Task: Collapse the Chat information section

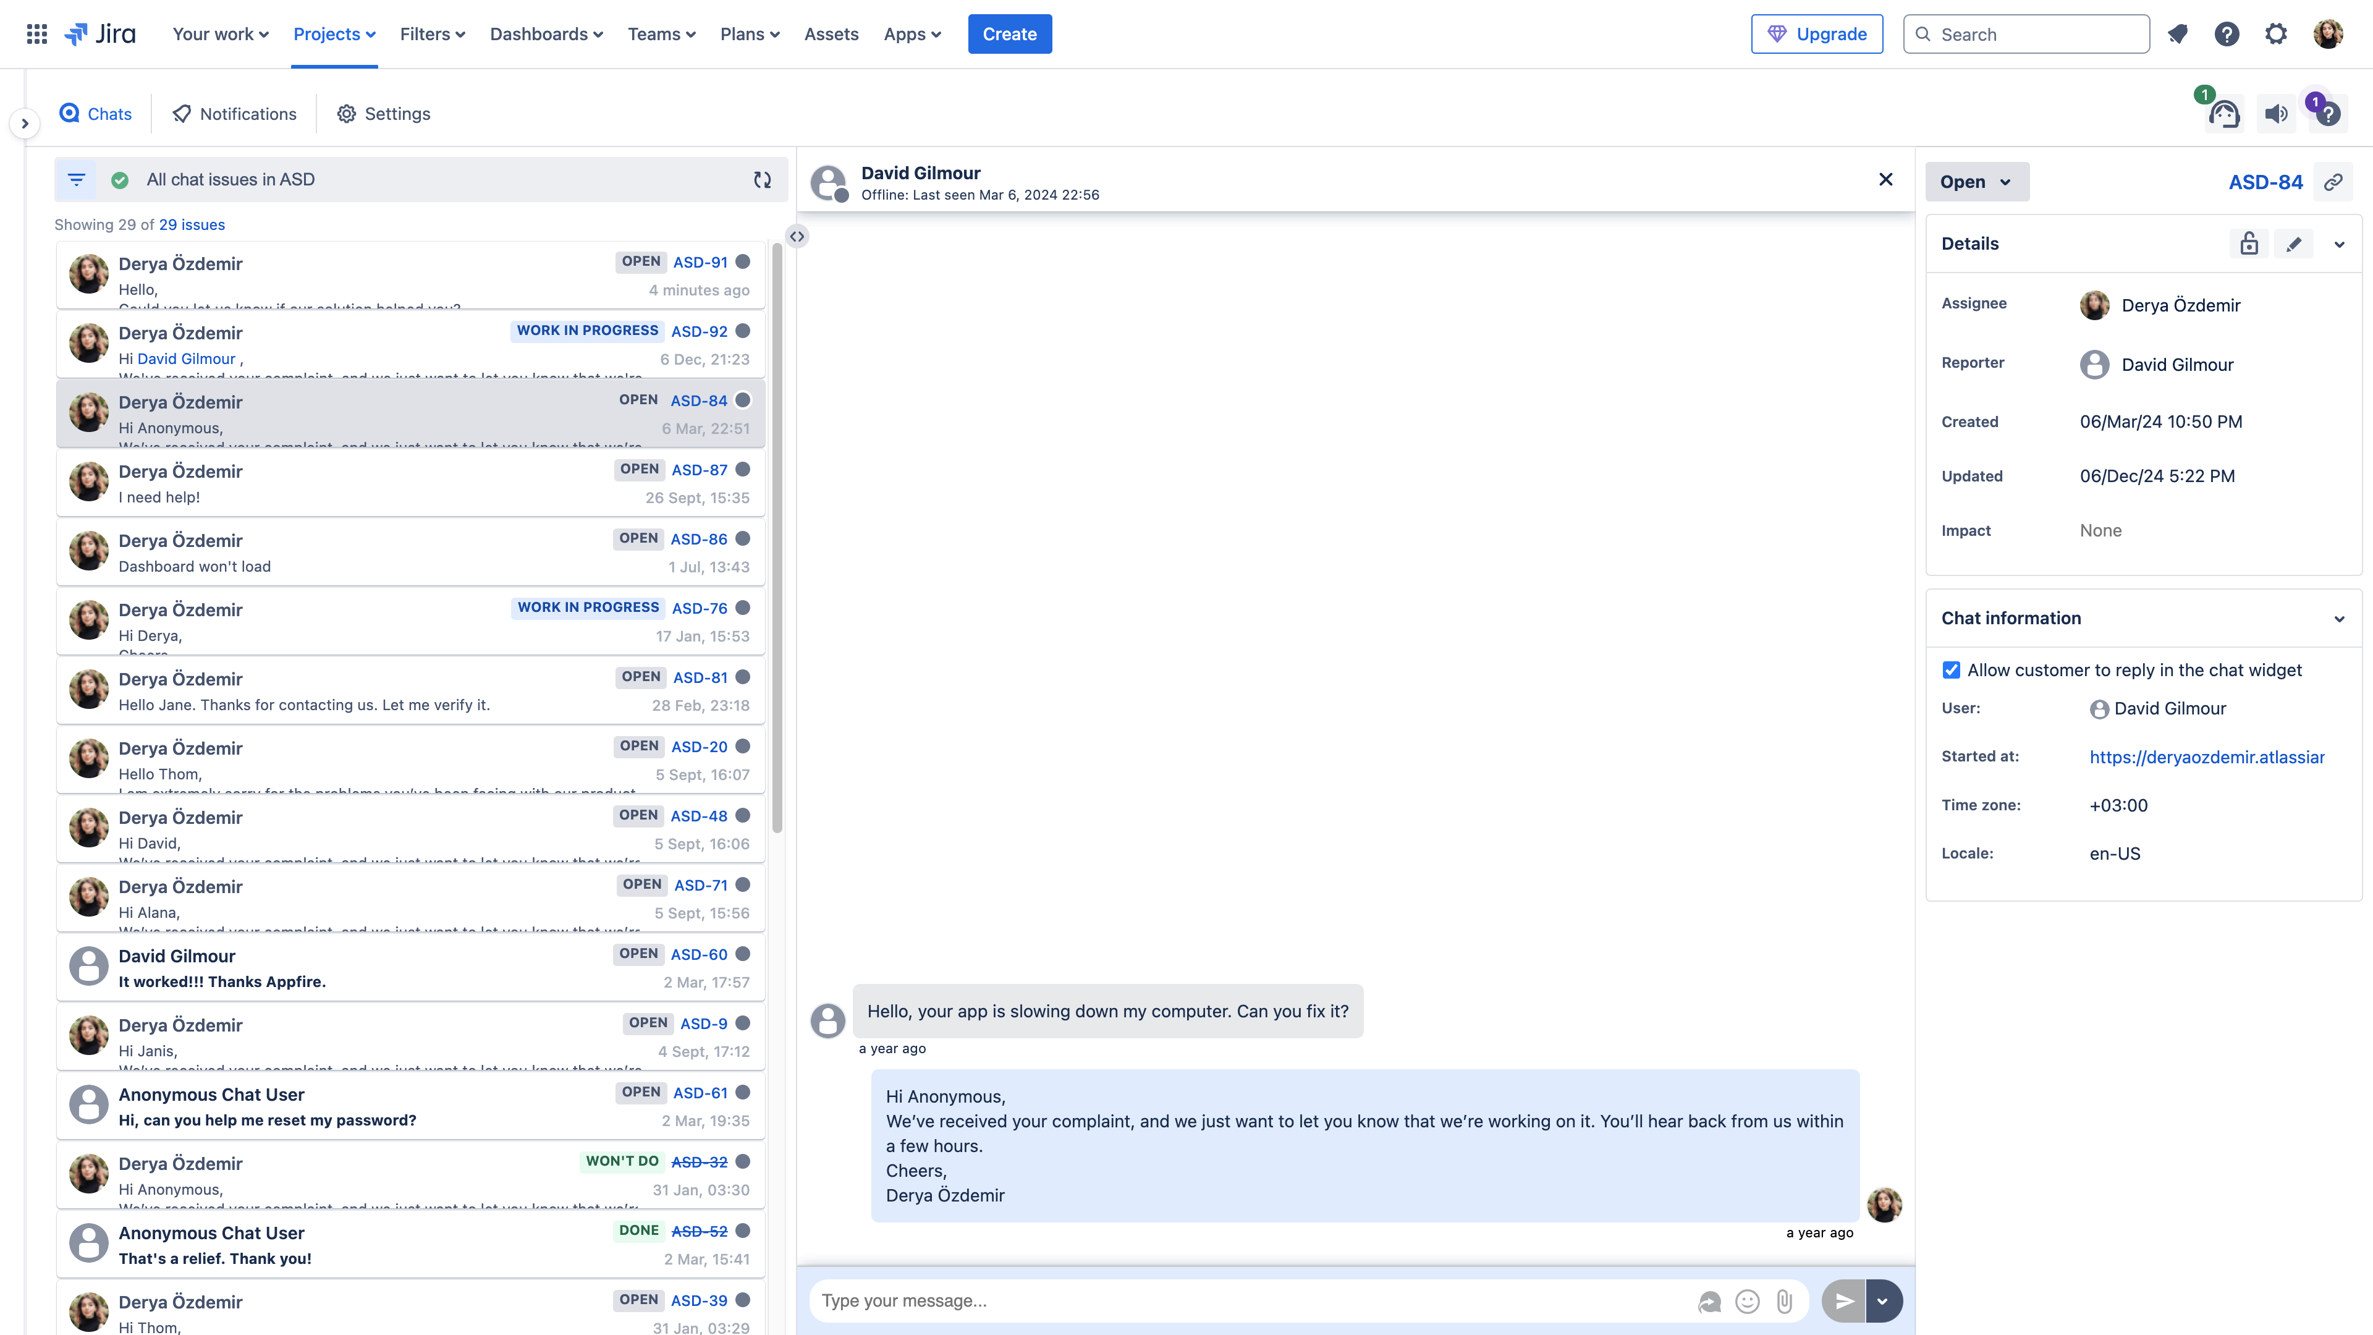Action: [x=2339, y=619]
